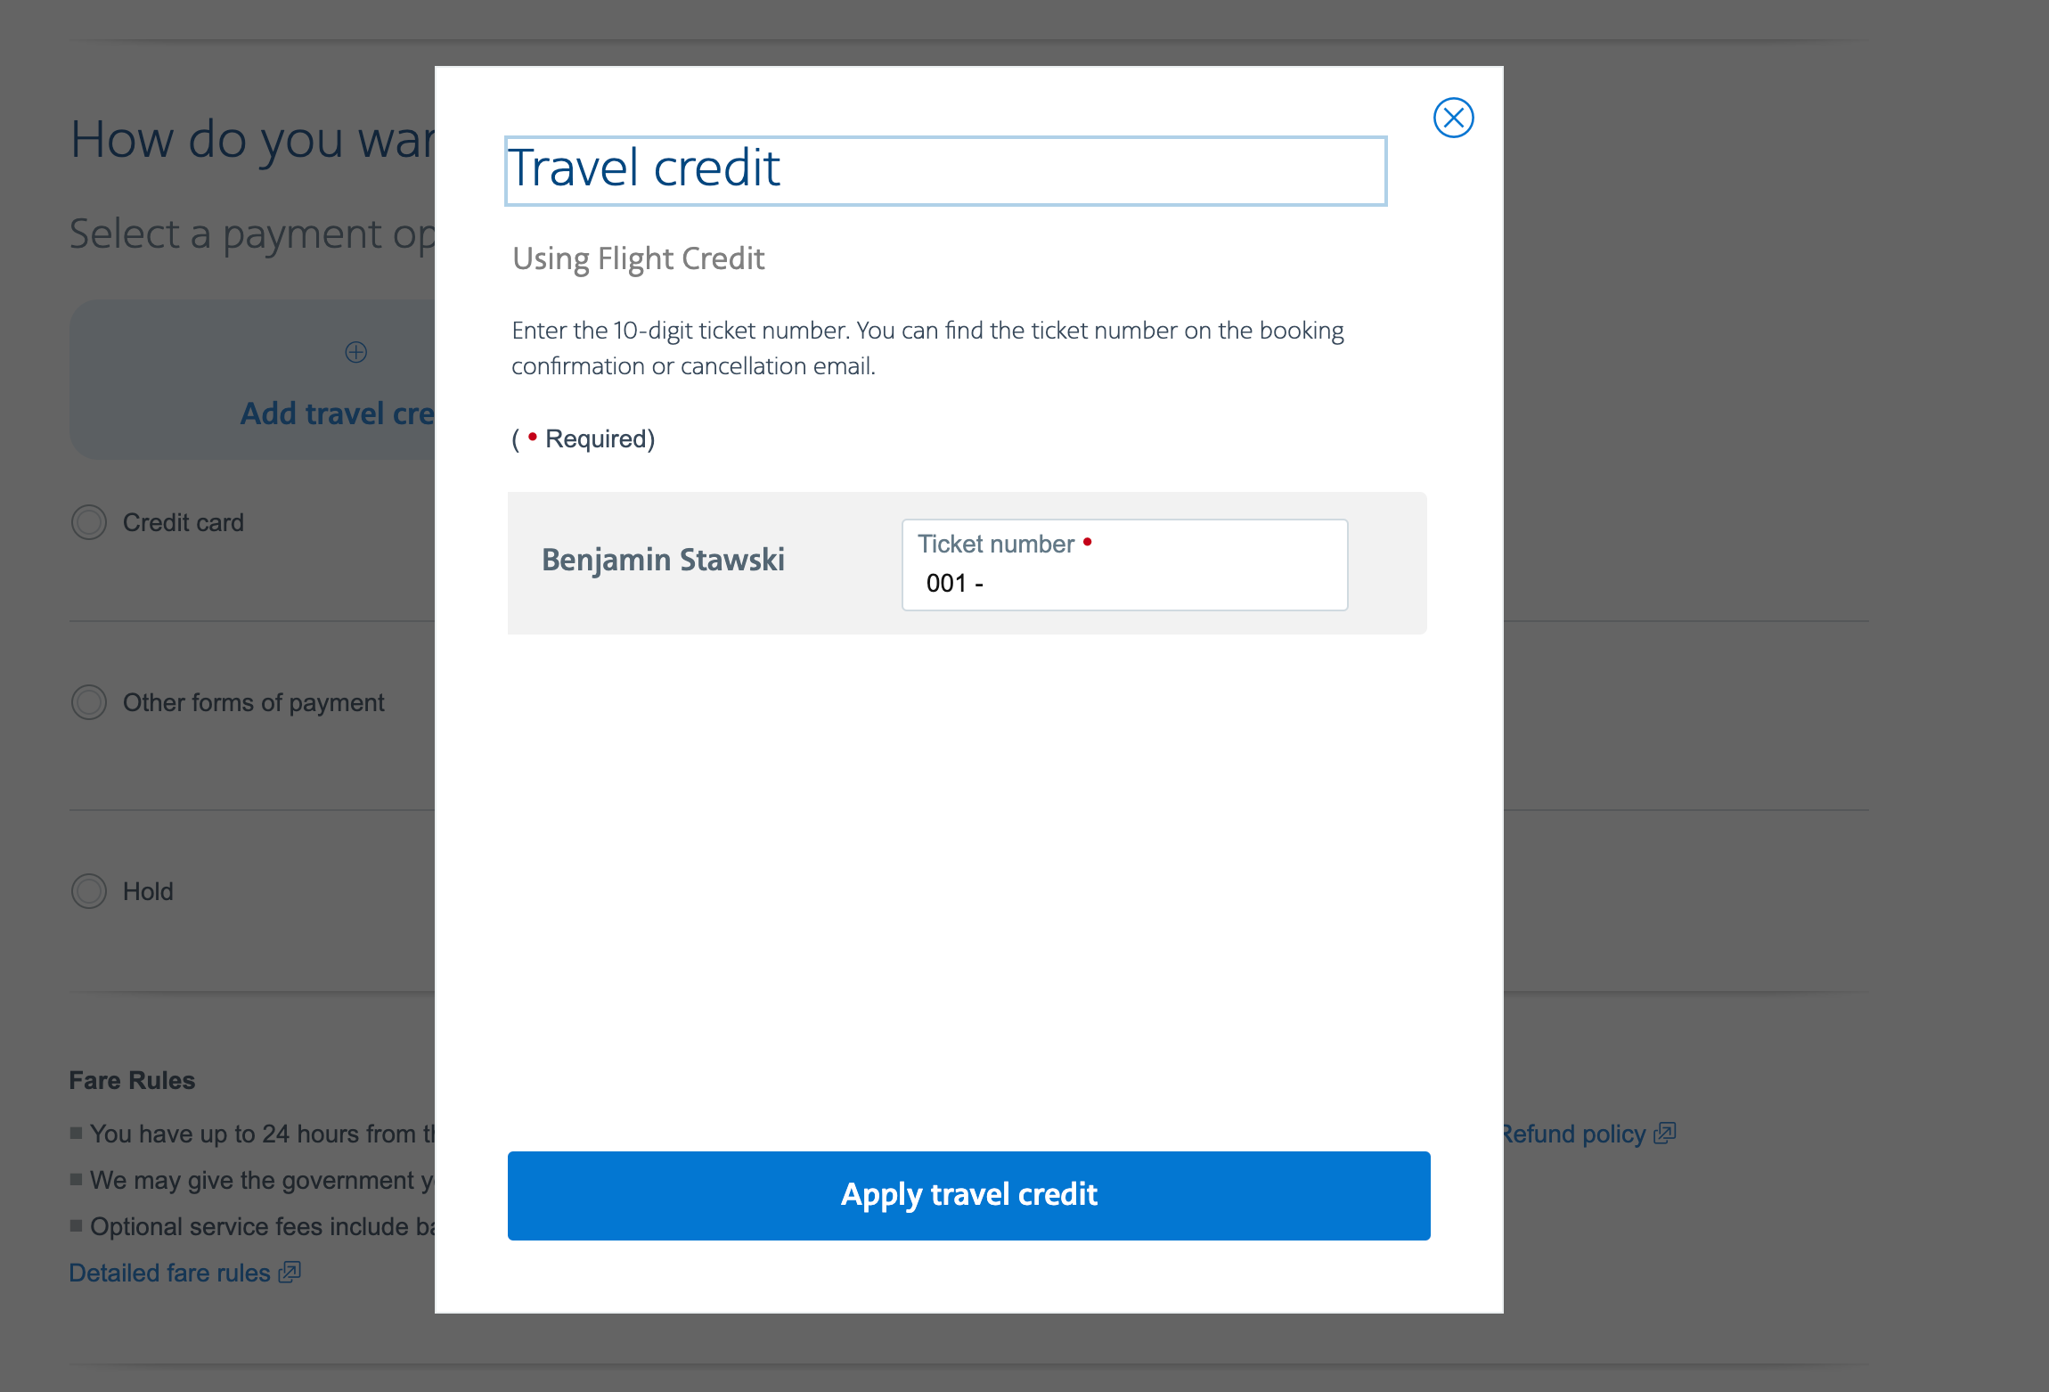
Task: Click the plus icon above Add travel credit
Action: (x=356, y=352)
